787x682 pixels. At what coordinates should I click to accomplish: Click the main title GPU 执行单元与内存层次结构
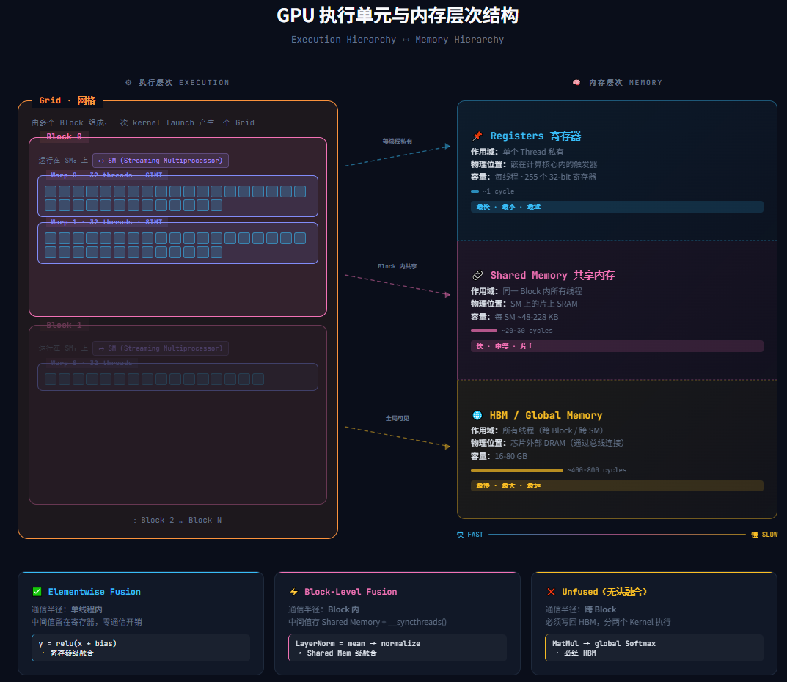point(398,15)
